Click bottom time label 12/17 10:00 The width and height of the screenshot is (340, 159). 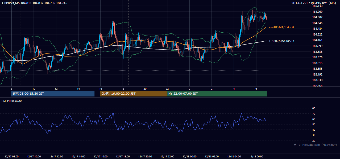[x=34, y=157]
